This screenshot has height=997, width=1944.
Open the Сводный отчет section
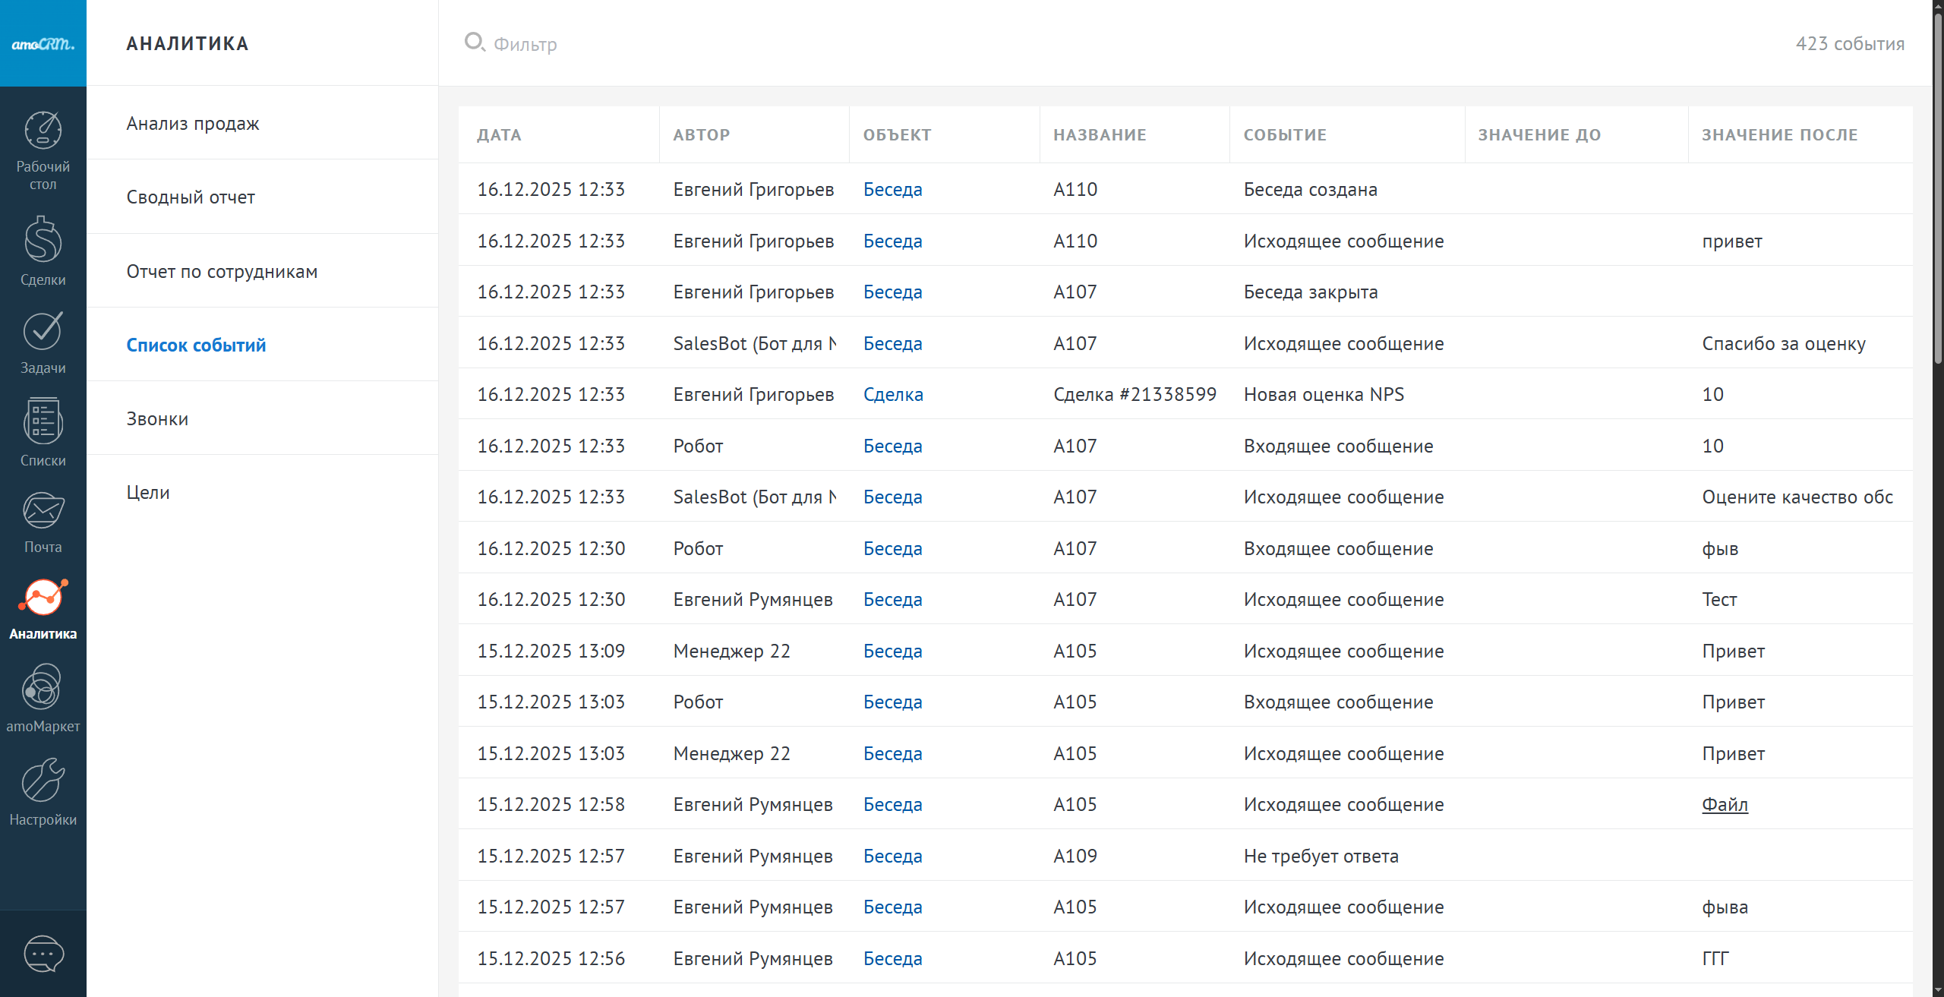[191, 197]
